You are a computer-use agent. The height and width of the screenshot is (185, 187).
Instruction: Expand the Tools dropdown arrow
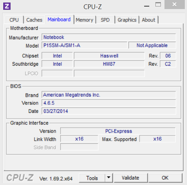[x=109, y=178]
